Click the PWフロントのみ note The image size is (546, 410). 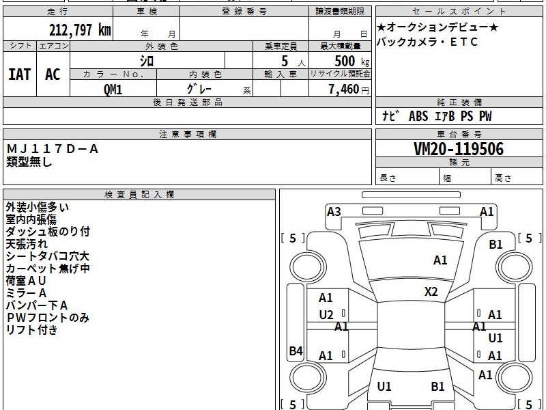48,318
